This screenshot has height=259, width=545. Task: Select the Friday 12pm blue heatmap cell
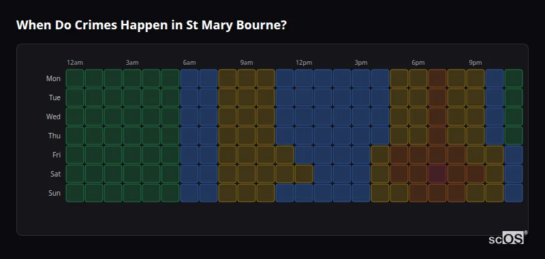[304, 155]
